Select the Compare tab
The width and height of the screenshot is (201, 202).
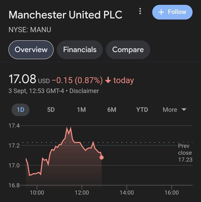click(x=128, y=49)
